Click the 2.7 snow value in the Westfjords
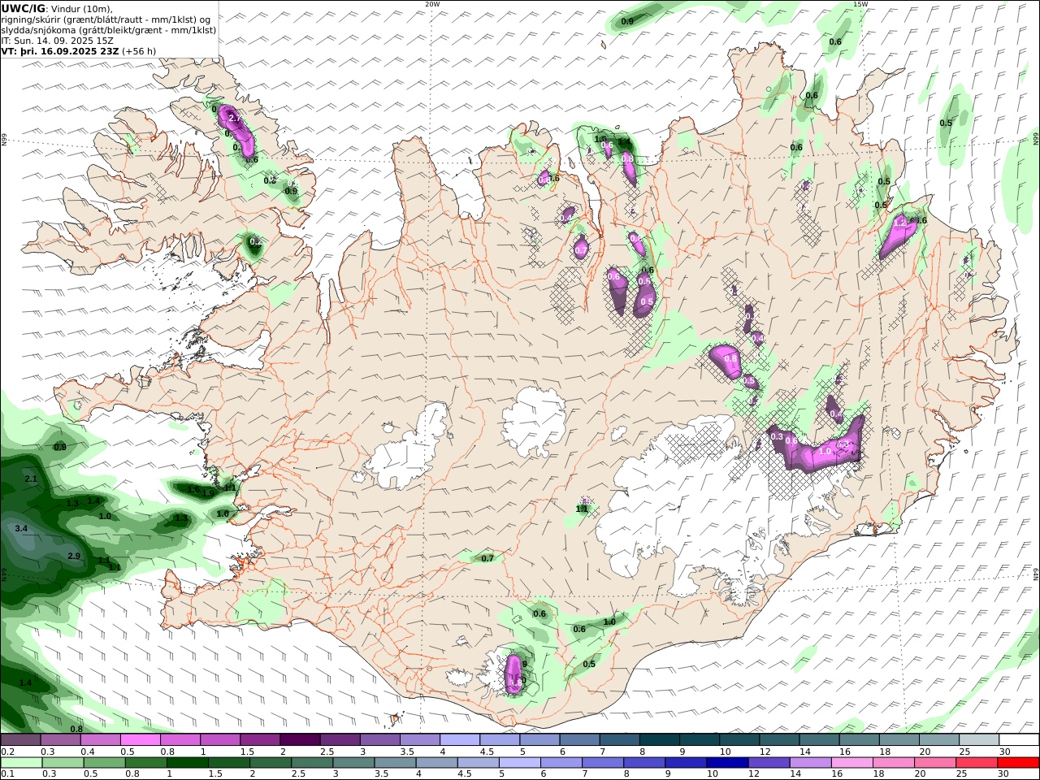The image size is (1040, 780). pyautogui.click(x=235, y=119)
